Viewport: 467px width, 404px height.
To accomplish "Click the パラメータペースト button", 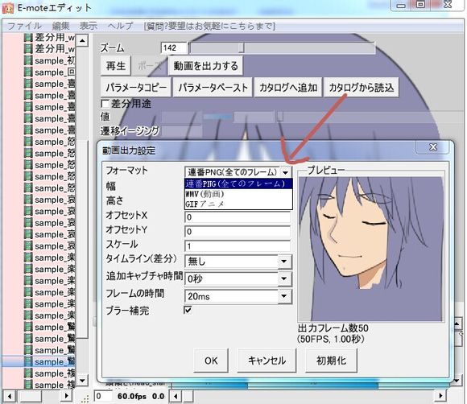I will (213, 88).
